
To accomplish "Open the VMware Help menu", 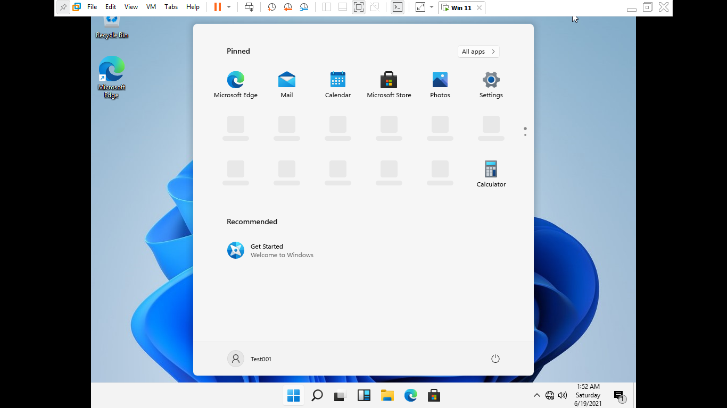I will 193,7.
